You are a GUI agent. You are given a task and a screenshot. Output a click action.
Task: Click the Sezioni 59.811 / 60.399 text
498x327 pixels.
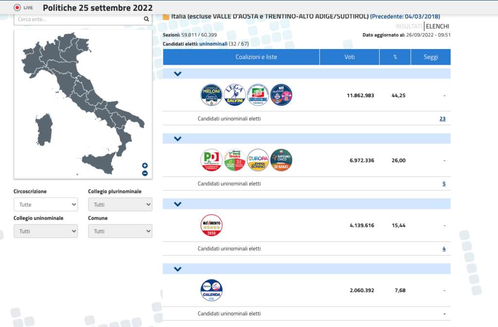pos(190,35)
